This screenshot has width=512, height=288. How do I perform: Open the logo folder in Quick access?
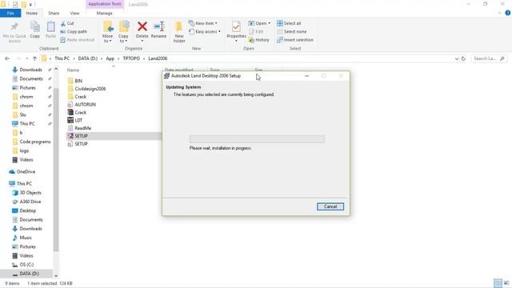[21, 150]
